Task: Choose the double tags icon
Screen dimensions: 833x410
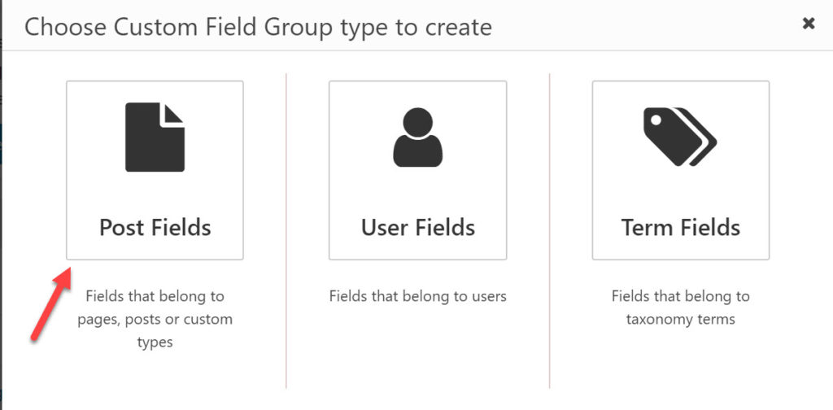Action: tap(679, 137)
